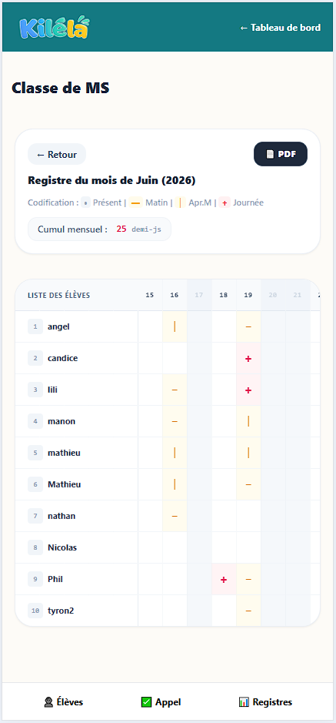This screenshot has height=723, width=336.
Task: Follow the Tableau de bord link
Action: [281, 28]
